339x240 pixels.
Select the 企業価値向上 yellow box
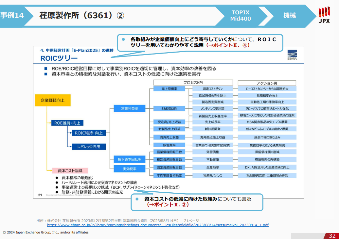[53, 100]
